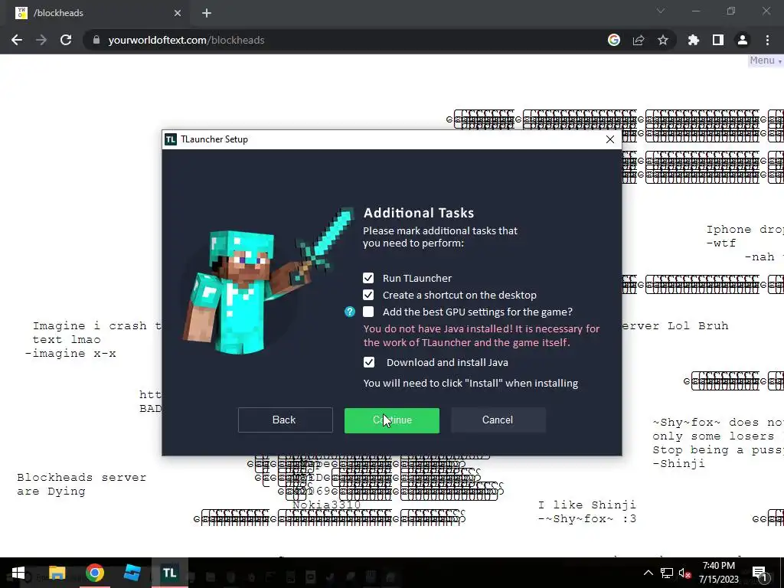The height and width of the screenshot is (588, 784).
Task: Enable Add the best GPU settings option
Action: click(x=368, y=312)
